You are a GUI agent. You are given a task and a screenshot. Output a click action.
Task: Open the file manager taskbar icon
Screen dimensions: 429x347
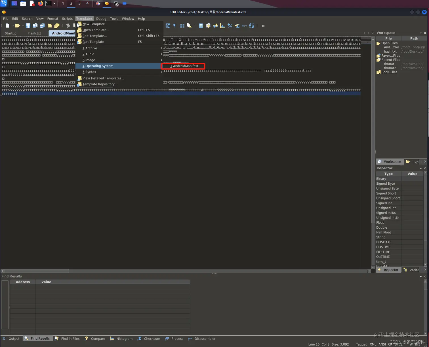click(x=23, y=3)
